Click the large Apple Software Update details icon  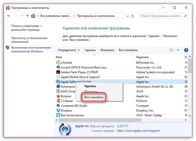click(65, 129)
